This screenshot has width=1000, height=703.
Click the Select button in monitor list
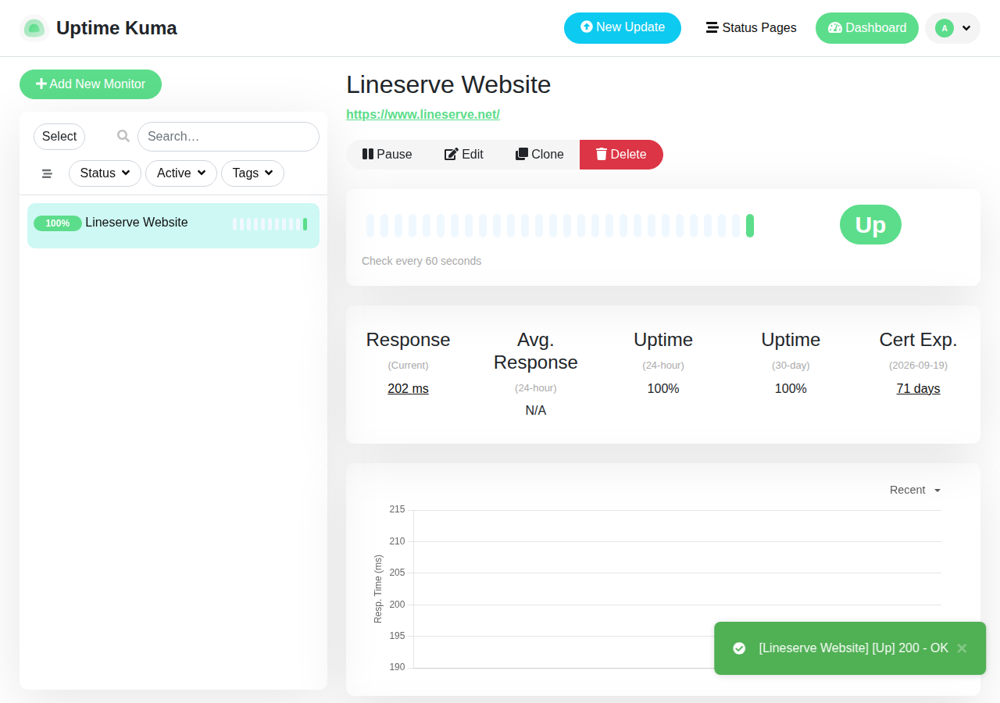59,137
